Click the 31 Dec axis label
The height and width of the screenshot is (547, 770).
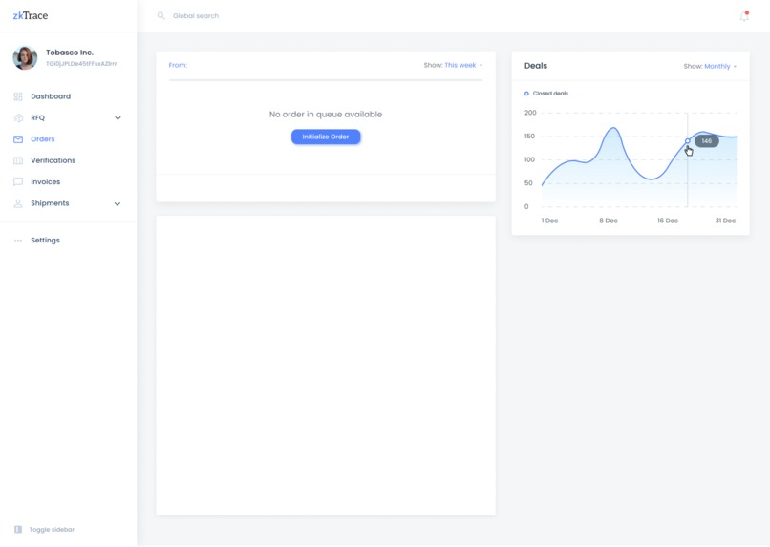coord(725,221)
